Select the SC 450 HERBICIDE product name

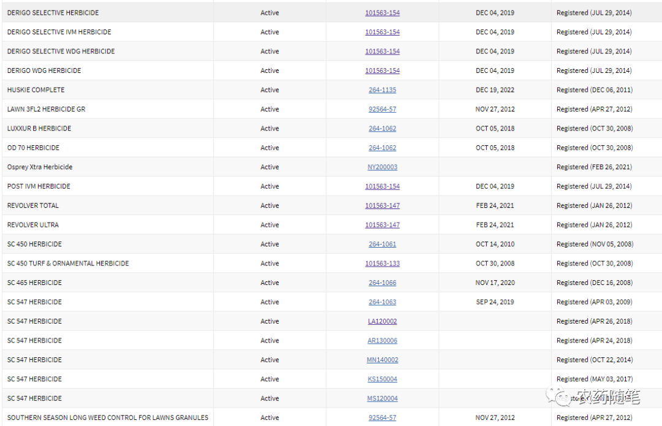click(34, 244)
